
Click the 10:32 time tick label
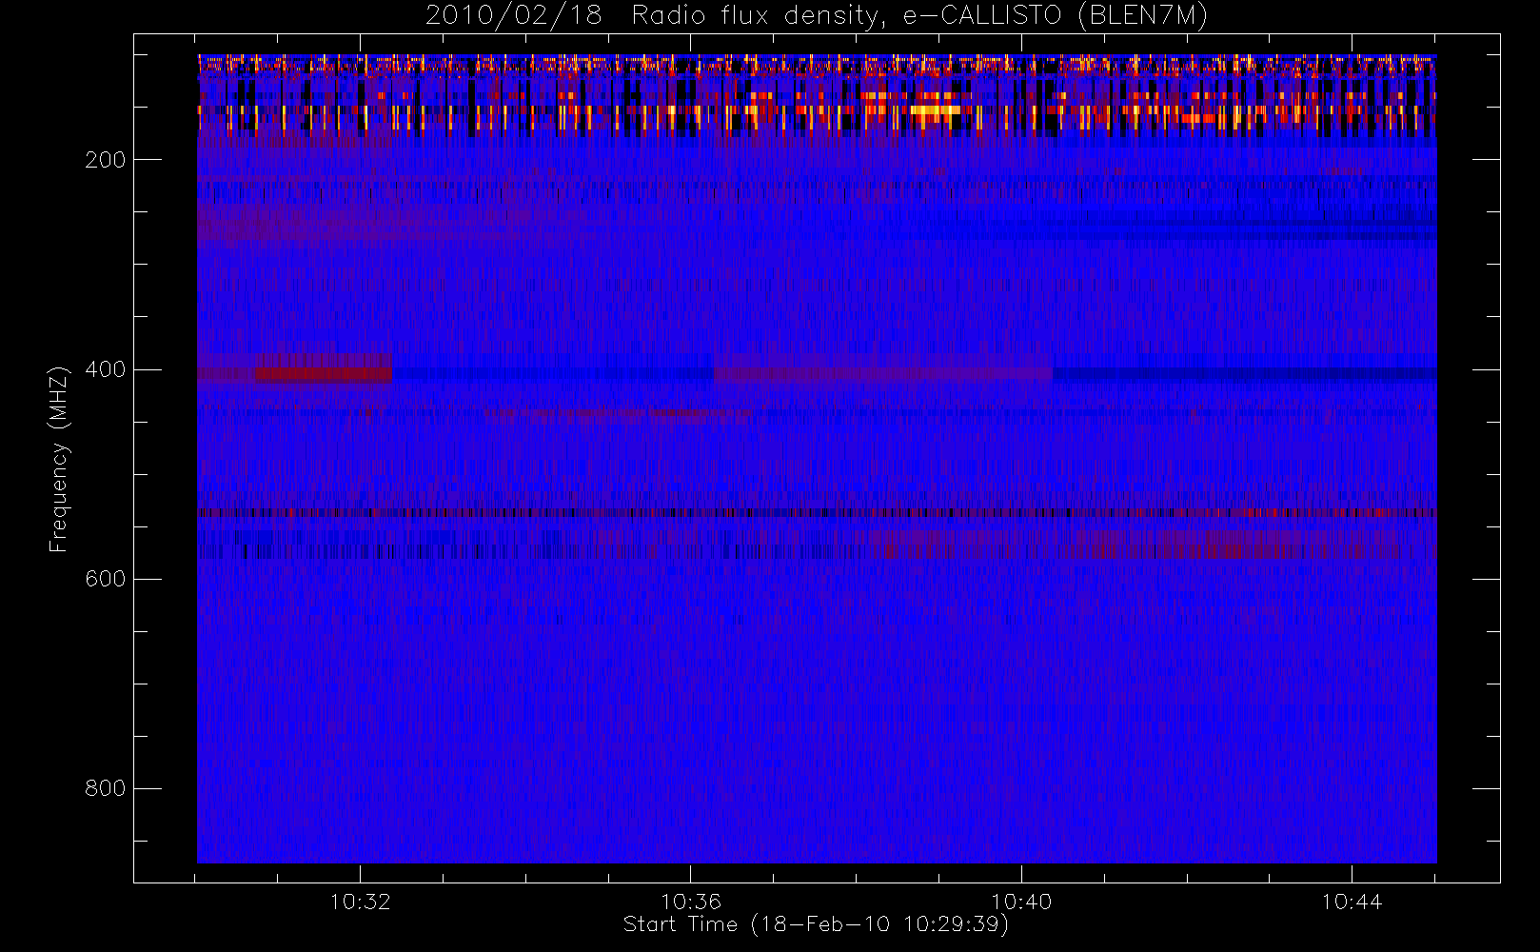pyautogui.click(x=361, y=902)
